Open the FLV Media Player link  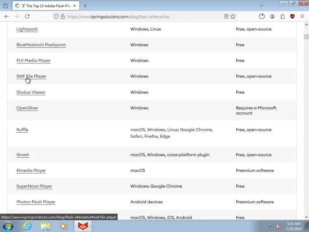point(33,60)
